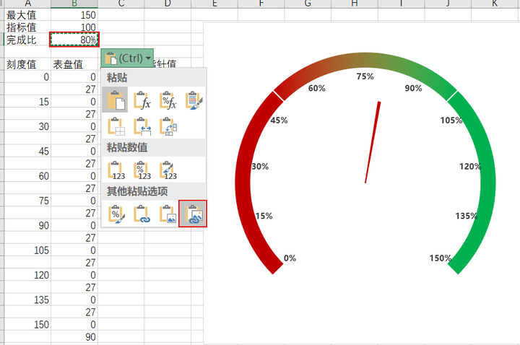Click the cell labeled 最大值

tap(27, 14)
